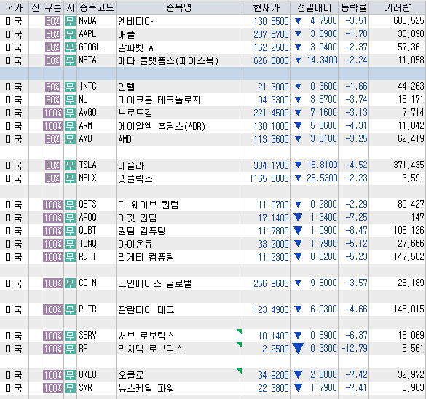The image size is (426, 399).
Task: Click the 종목명 column header
Action: point(179,7)
